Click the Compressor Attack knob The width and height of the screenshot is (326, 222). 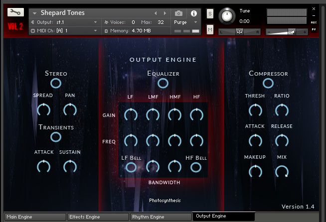pos(255,140)
